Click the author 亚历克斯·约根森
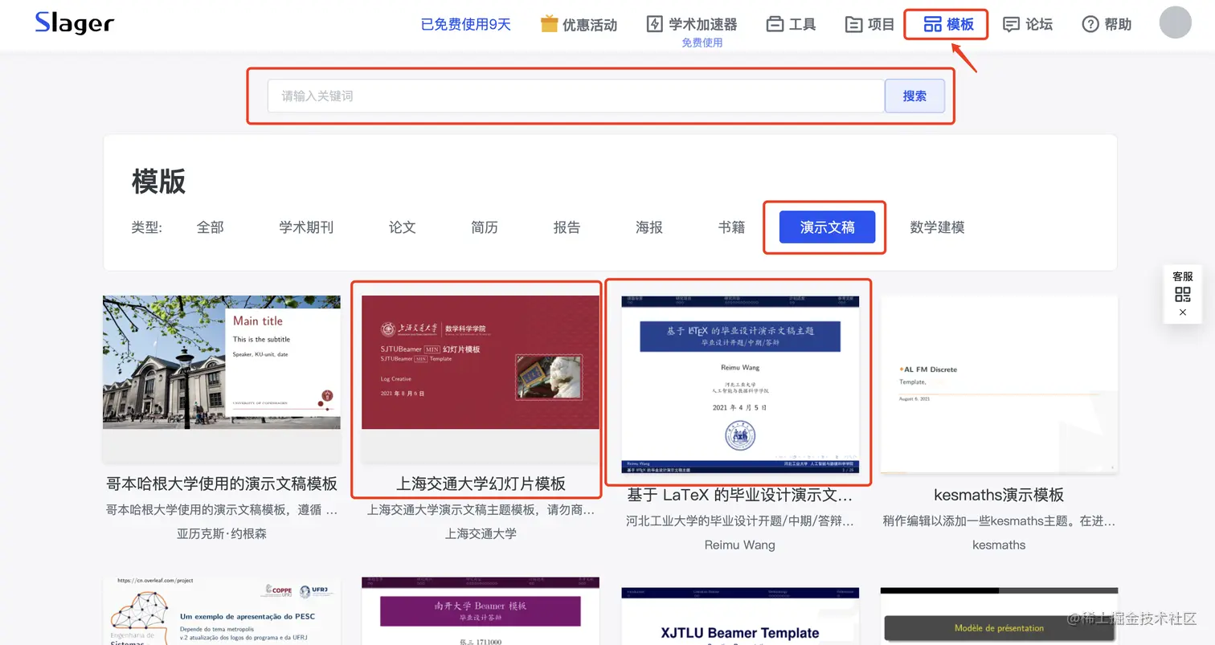 pyautogui.click(x=222, y=533)
